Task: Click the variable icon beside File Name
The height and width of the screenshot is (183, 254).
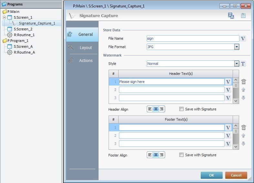Action: point(243,38)
